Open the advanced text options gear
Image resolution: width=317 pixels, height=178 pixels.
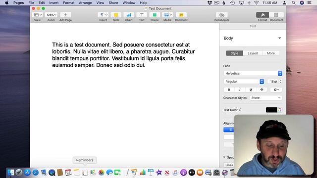[276, 89]
